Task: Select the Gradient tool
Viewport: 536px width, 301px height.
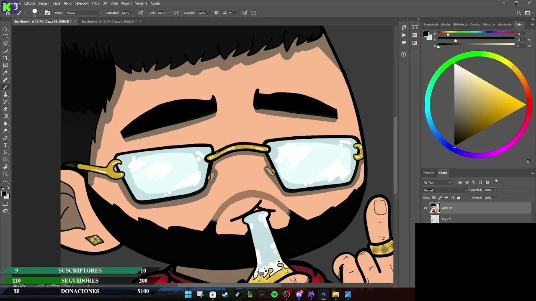Action: (5, 116)
